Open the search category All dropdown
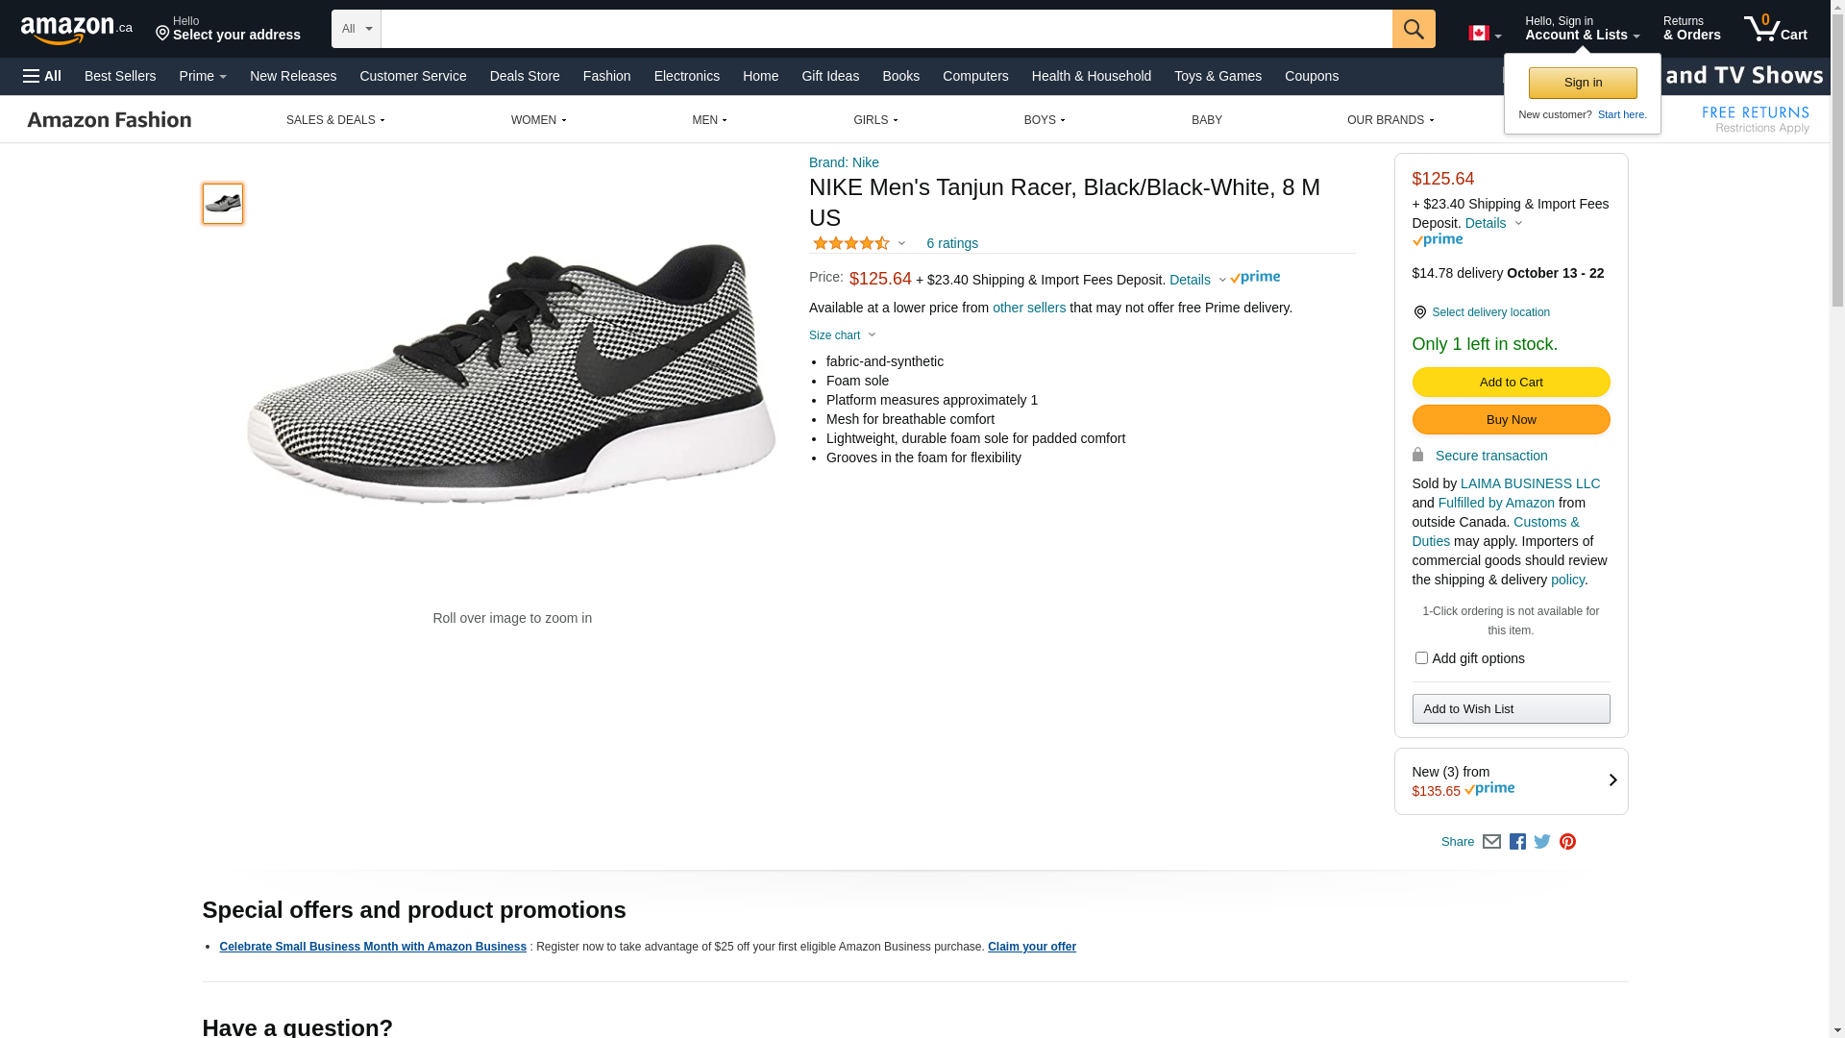The width and height of the screenshot is (1845, 1038). [x=357, y=29]
